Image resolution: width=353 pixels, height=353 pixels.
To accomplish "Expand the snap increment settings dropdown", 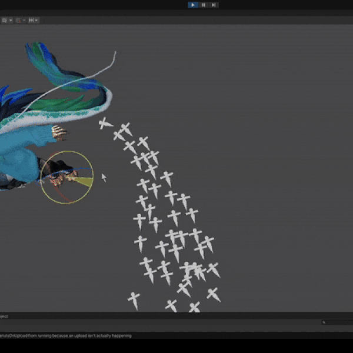I will 24,20.
